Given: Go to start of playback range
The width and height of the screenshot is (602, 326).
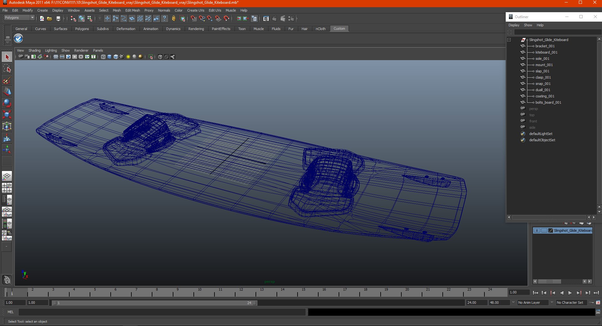Looking at the screenshot, I should (535, 293).
